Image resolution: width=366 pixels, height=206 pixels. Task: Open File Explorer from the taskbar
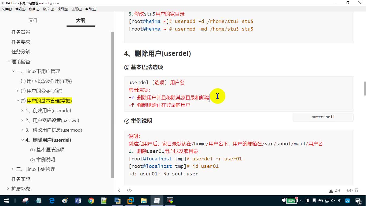144,201
